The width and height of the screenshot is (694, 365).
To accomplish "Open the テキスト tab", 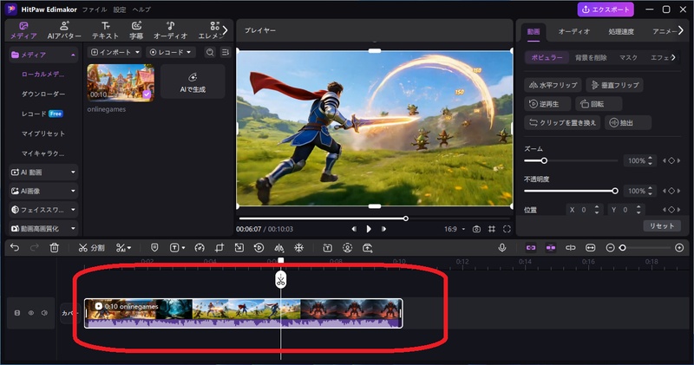I will point(105,30).
